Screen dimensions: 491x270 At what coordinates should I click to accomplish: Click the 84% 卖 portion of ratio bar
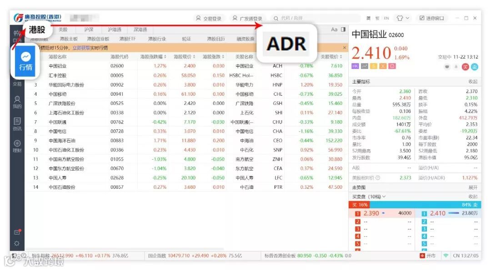[425, 205]
